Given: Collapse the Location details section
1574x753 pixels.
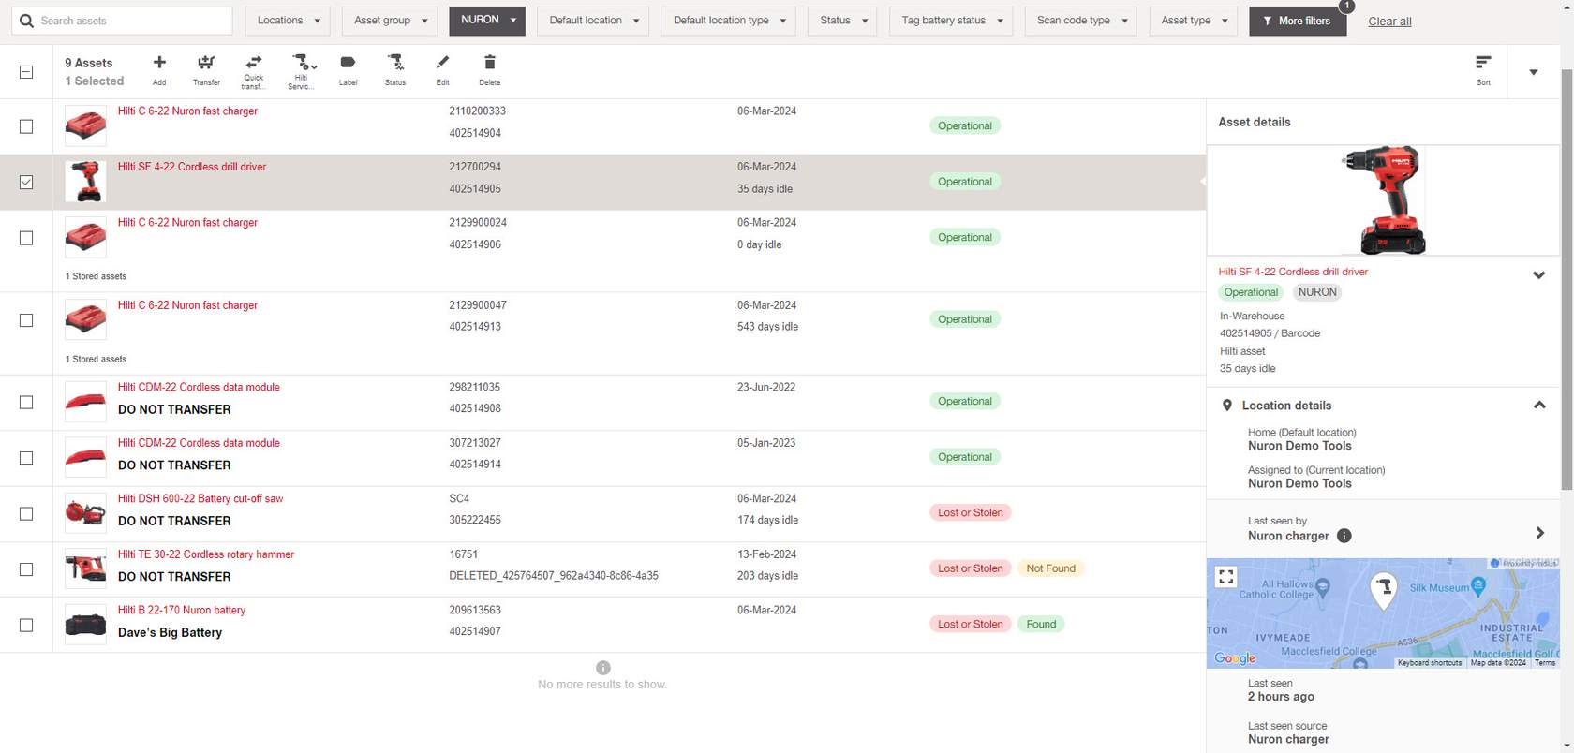Looking at the screenshot, I should [1538, 406].
